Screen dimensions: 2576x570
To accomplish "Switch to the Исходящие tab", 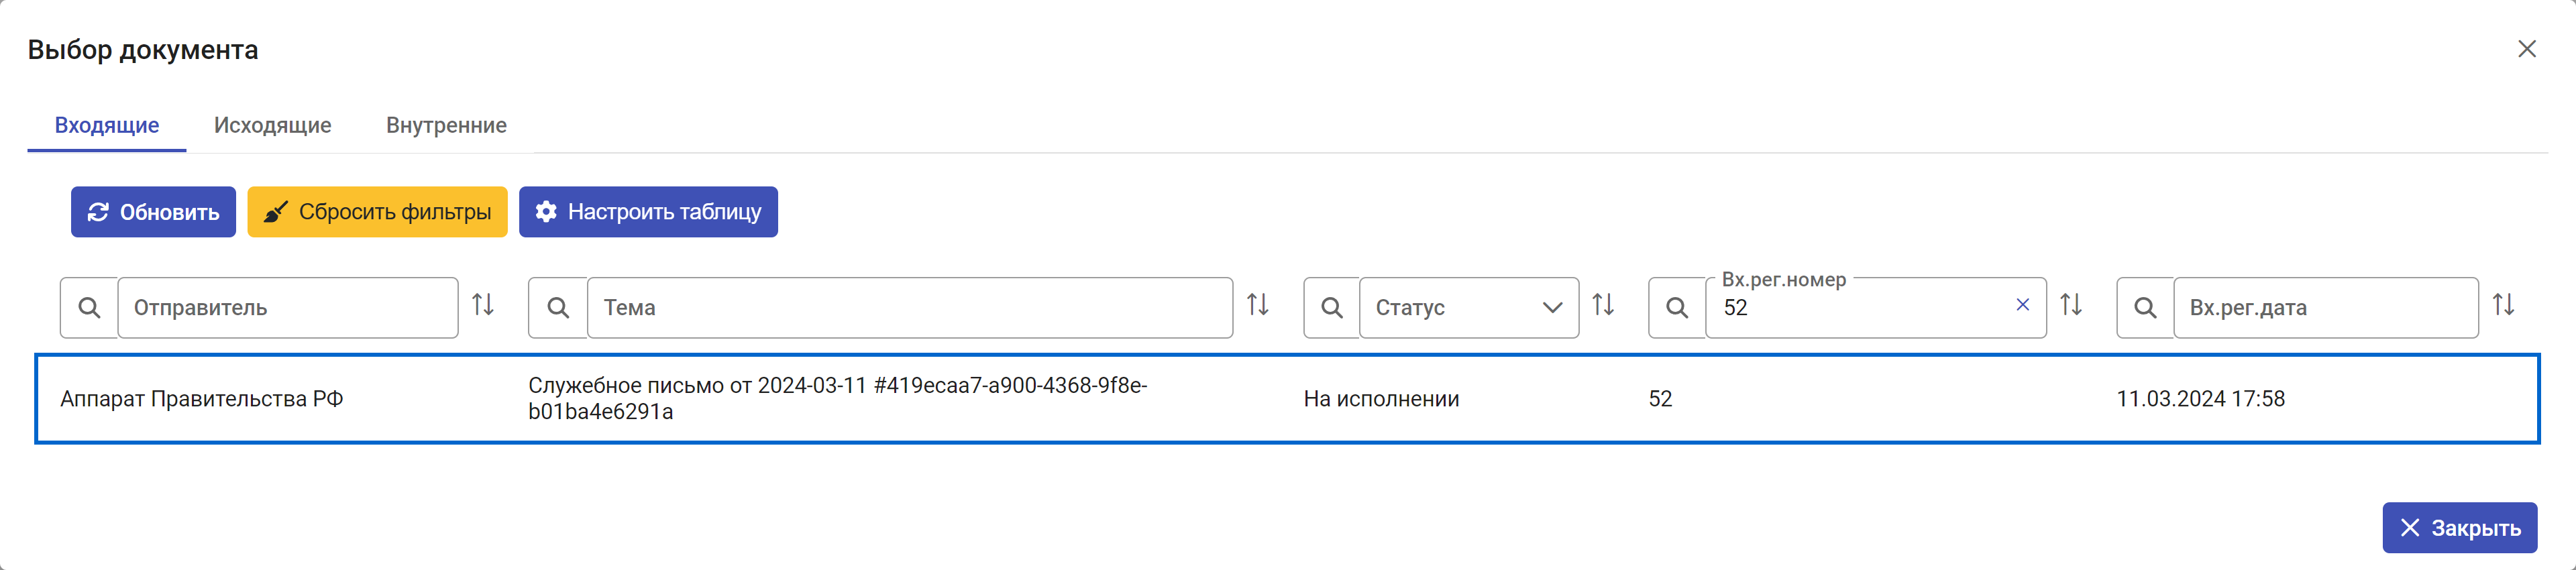I will click(273, 125).
